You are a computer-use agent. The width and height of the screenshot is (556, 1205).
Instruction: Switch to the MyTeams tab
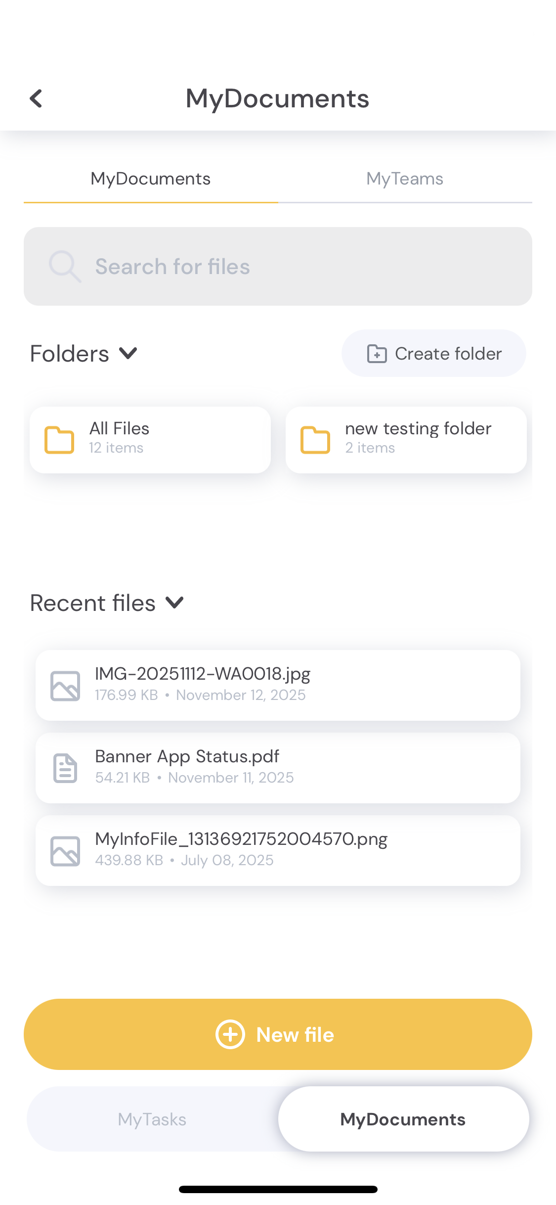[404, 179]
